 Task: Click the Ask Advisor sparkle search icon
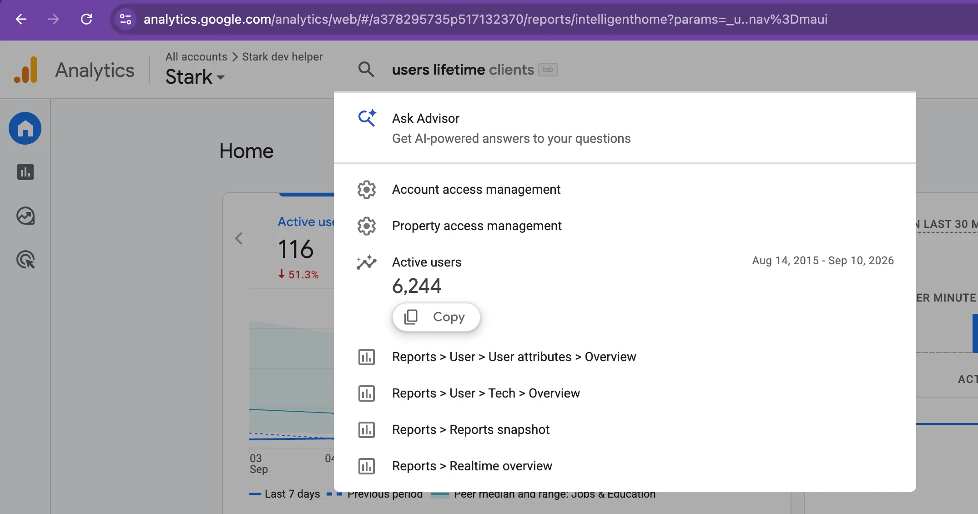(367, 118)
